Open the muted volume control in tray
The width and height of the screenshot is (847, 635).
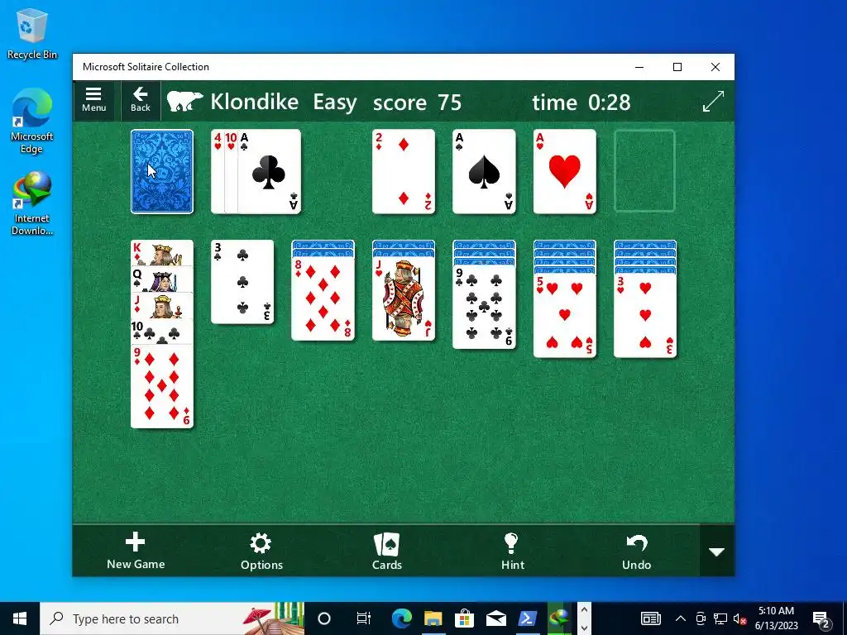pos(740,618)
